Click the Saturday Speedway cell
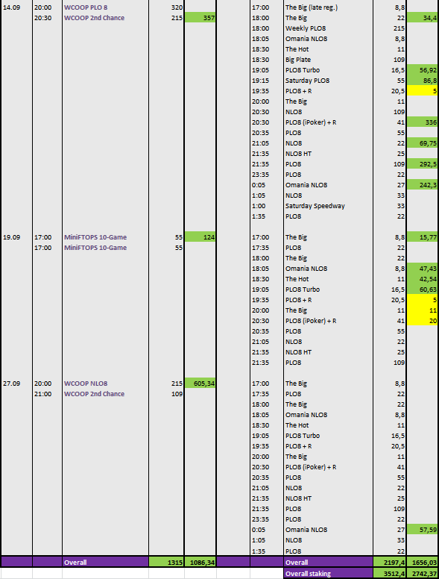 click(x=328, y=206)
